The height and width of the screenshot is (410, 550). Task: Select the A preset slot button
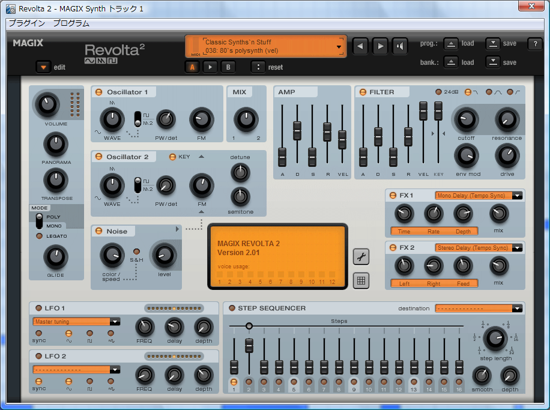coord(192,67)
